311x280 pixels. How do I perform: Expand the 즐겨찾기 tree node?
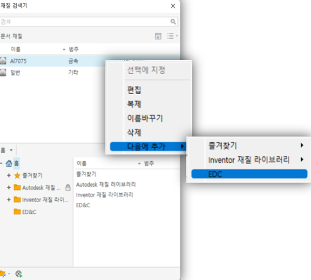coord(9,175)
